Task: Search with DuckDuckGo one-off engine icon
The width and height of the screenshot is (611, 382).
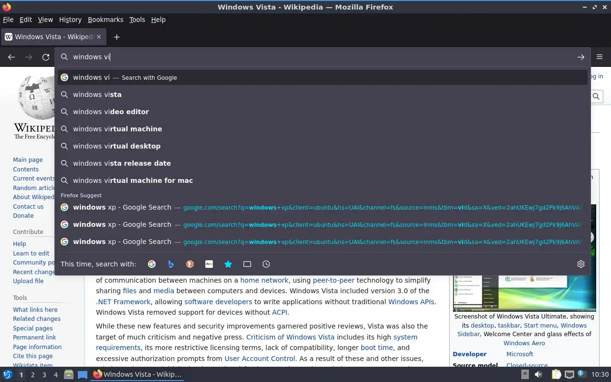Action: pyautogui.click(x=190, y=264)
